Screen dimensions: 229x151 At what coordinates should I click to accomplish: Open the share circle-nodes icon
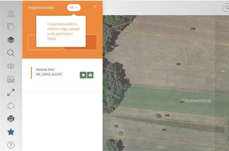(x=11, y=106)
